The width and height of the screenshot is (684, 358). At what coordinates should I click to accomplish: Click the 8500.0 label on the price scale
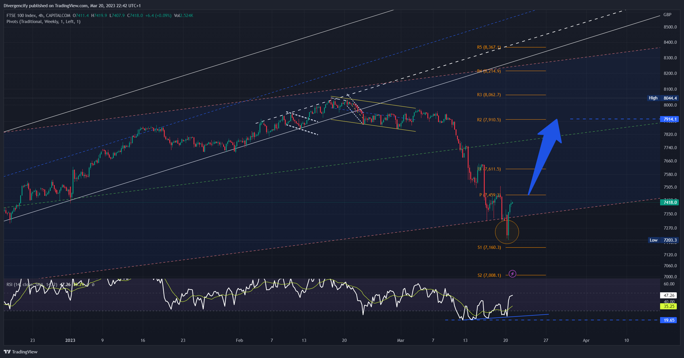coord(670,27)
